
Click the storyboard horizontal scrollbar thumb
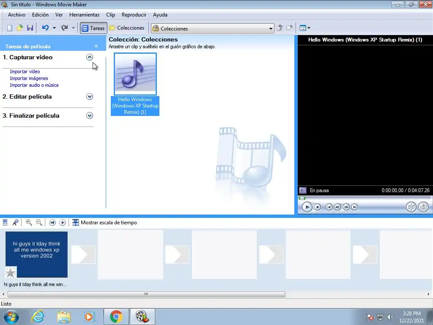tap(146, 295)
